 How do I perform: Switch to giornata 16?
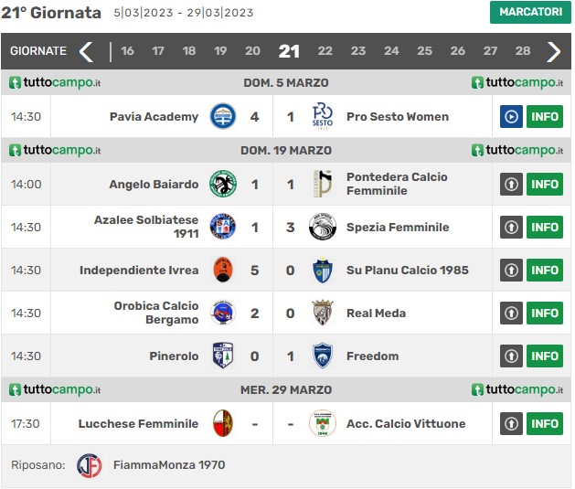[x=127, y=51]
